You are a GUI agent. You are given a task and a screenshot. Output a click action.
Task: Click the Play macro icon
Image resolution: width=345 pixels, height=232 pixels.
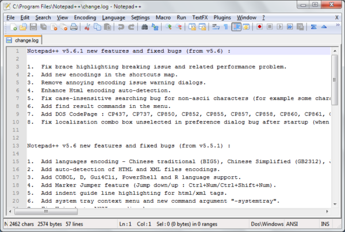point(281,27)
